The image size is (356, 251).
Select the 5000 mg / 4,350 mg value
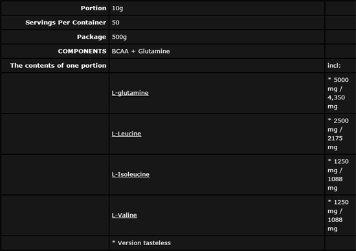[x=338, y=93]
